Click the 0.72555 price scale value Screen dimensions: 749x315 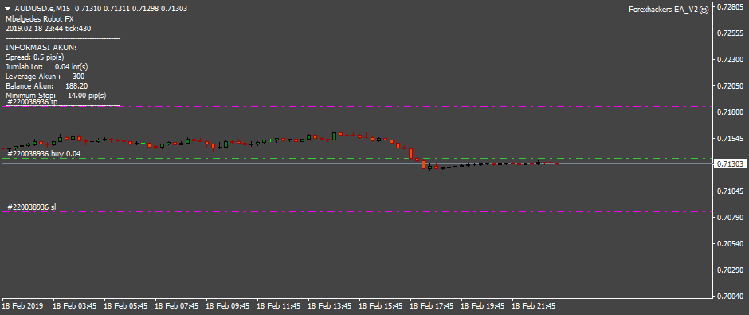pos(731,33)
